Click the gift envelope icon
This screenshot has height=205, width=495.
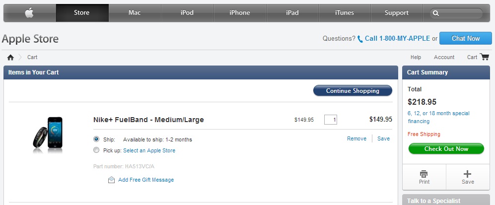pyautogui.click(x=111, y=180)
